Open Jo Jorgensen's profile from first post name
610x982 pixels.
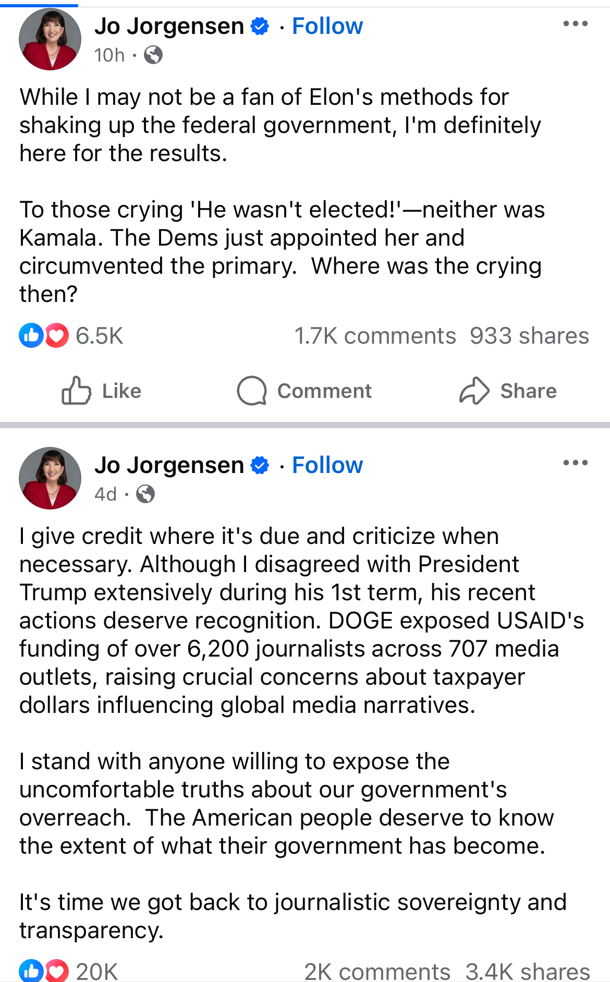coord(169,26)
